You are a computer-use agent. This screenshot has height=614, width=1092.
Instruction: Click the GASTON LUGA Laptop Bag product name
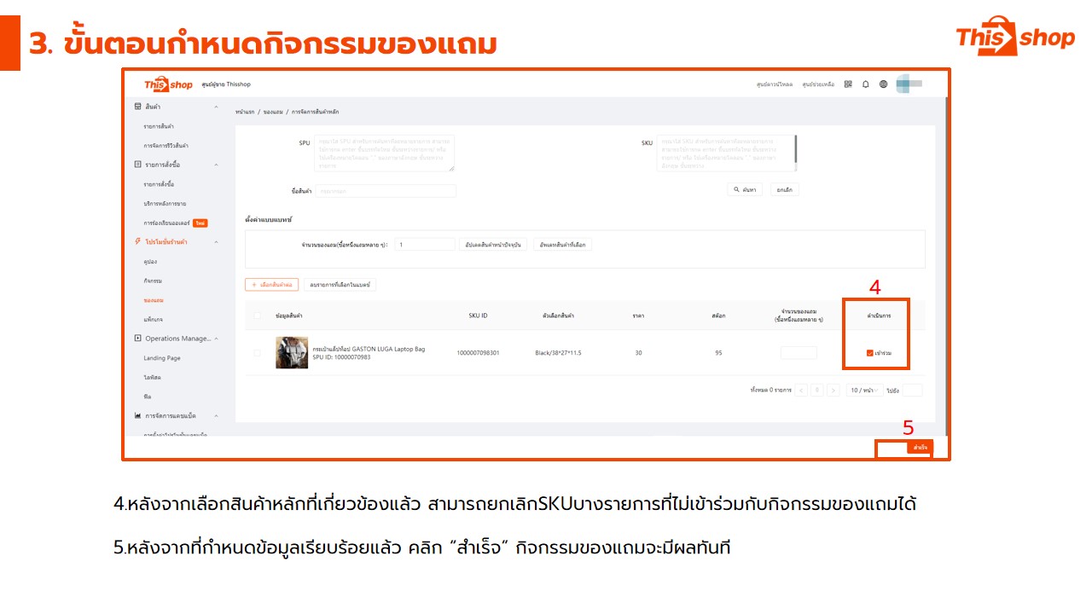click(369, 349)
